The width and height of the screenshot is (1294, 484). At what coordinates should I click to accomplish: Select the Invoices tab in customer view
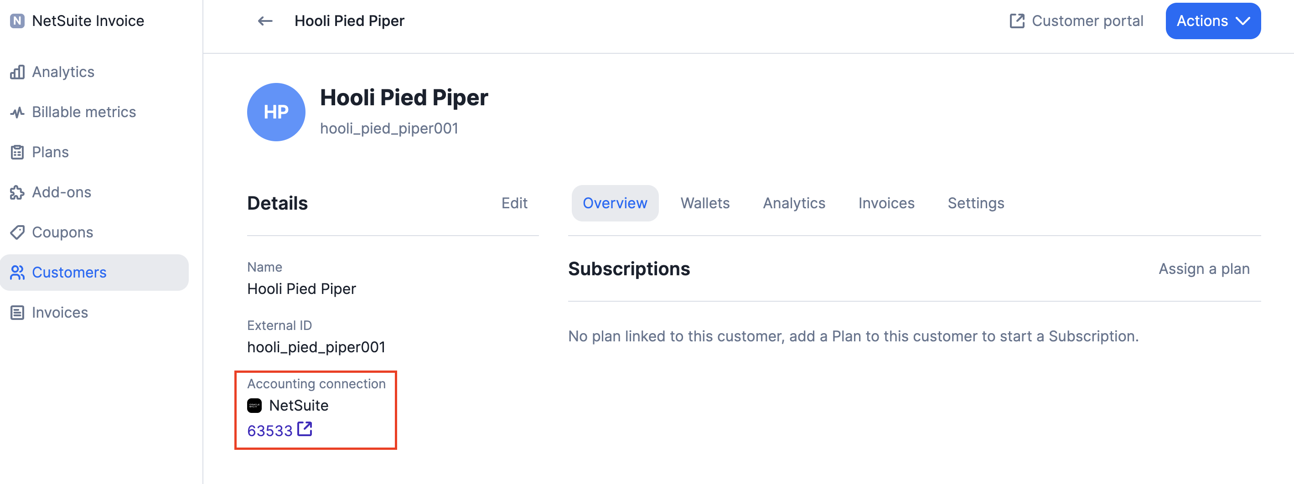[x=886, y=203]
